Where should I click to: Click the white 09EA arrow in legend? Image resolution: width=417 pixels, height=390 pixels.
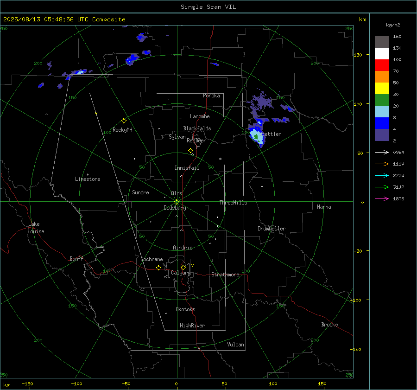(x=382, y=152)
